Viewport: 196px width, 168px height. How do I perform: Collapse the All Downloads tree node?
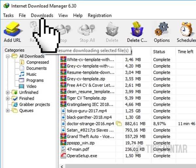coord(8,56)
